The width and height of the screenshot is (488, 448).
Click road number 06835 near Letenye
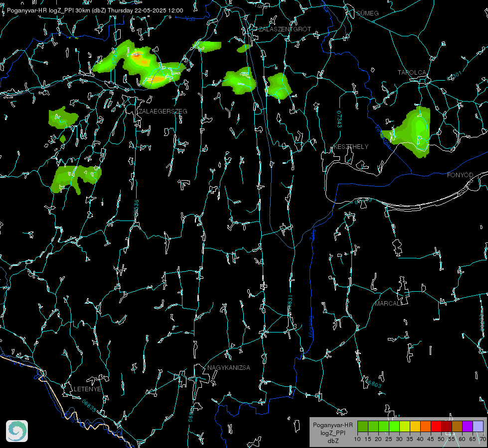pos(89,406)
